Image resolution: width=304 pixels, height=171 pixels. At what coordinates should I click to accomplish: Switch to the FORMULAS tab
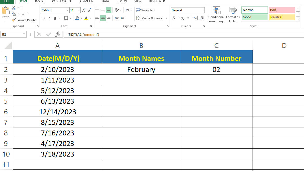click(x=86, y=1)
